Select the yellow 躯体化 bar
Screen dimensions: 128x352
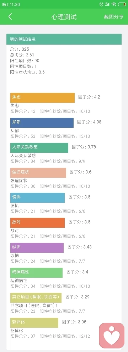click(x=34, y=323)
